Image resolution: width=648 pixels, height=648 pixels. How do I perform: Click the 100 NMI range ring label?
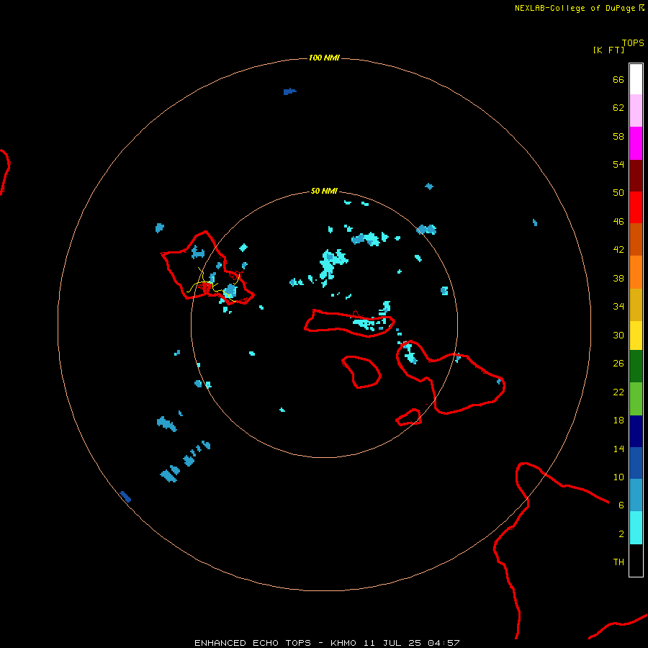(x=324, y=58)
